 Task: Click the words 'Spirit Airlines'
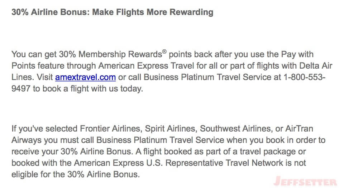[x=171, y=129]
